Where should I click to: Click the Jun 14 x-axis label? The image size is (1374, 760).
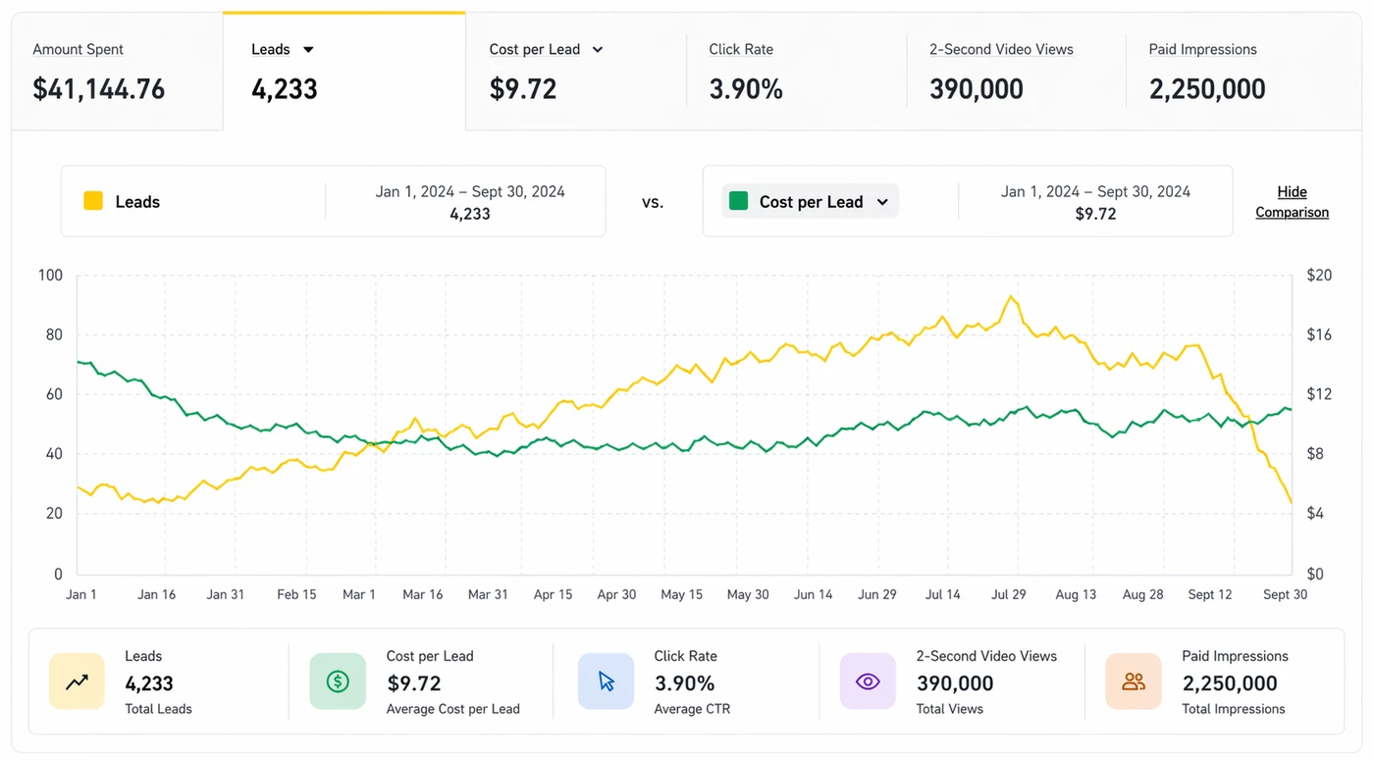click(813, 594)
